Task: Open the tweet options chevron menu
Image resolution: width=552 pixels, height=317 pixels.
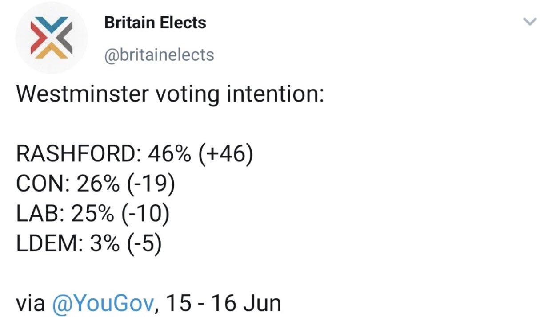Action: 530,21
